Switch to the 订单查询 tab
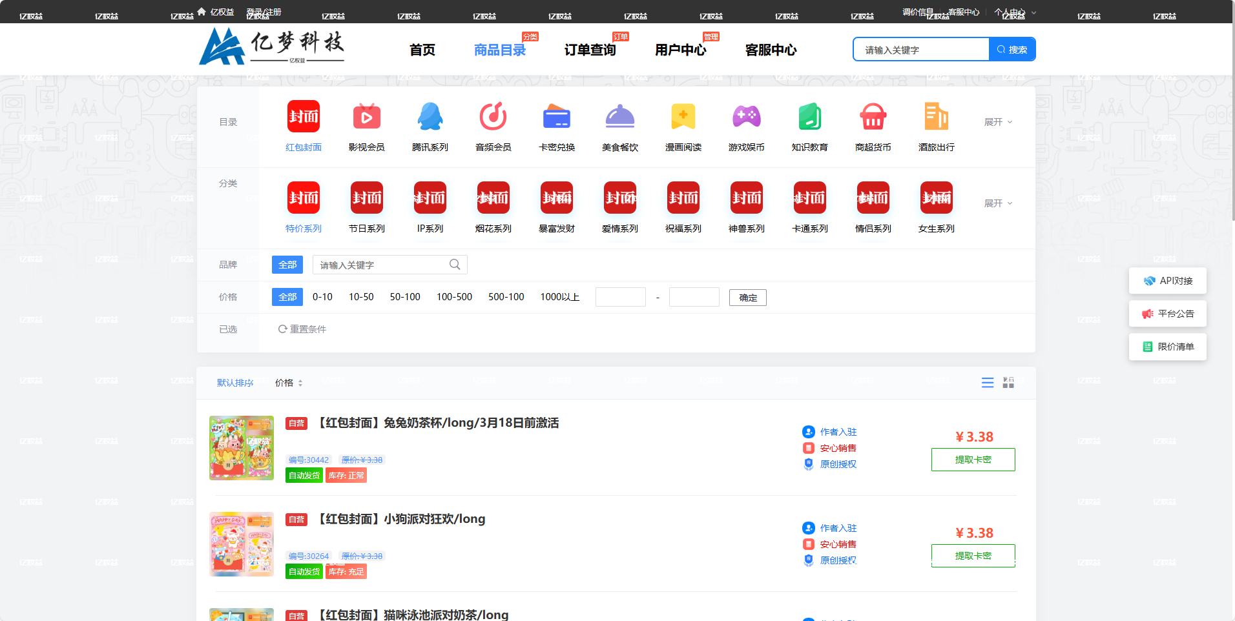 click(x=589, y=49)
